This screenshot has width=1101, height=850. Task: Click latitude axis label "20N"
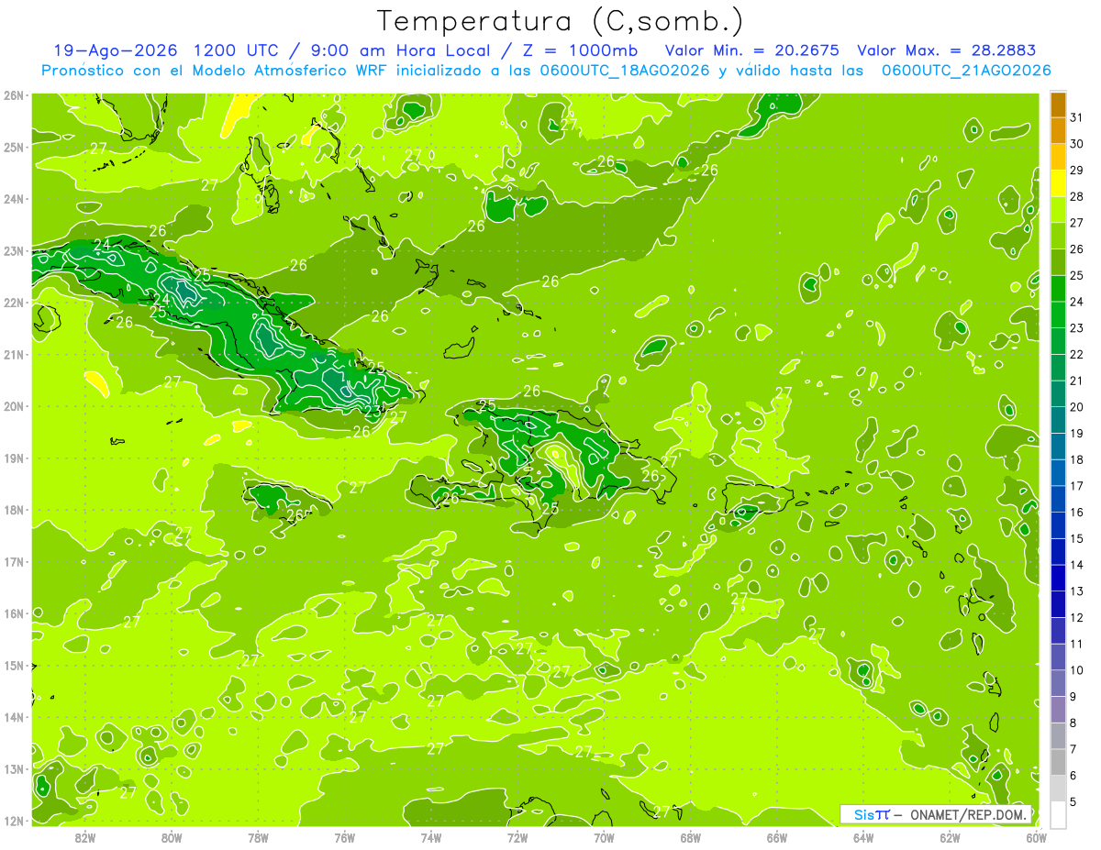pos(14,406)
